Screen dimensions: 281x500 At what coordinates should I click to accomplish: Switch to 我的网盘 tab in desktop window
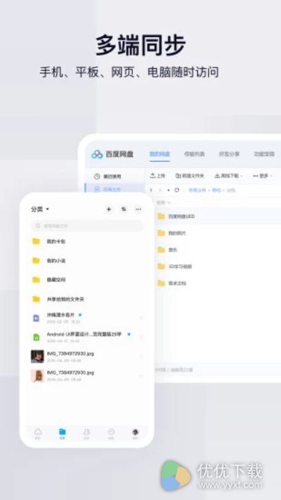[159, 154]
